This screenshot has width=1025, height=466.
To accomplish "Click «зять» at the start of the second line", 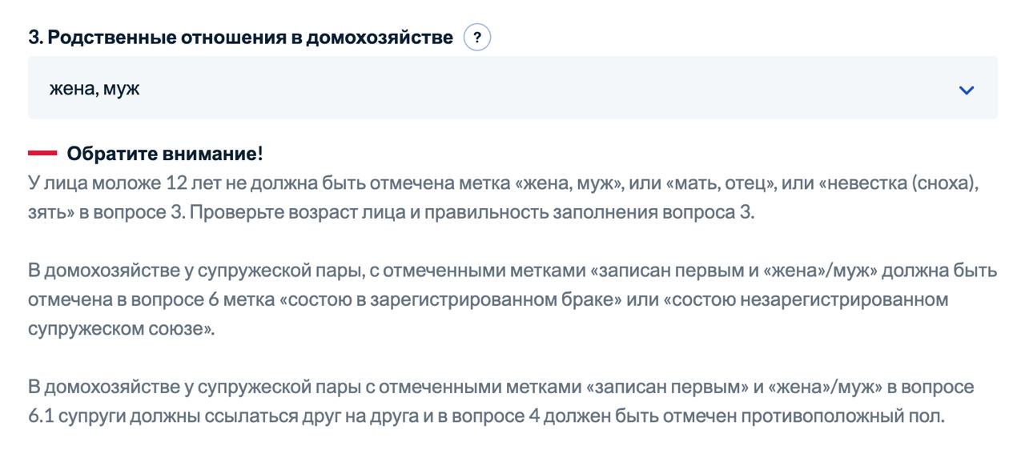I will (47, 214).
